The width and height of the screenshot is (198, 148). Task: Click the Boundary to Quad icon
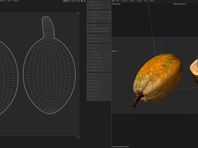tap(88, 71)
